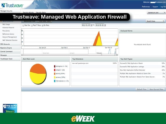
Task: Open the end date calendar icon
Action: pyautogui.click(x=105, y=25)
